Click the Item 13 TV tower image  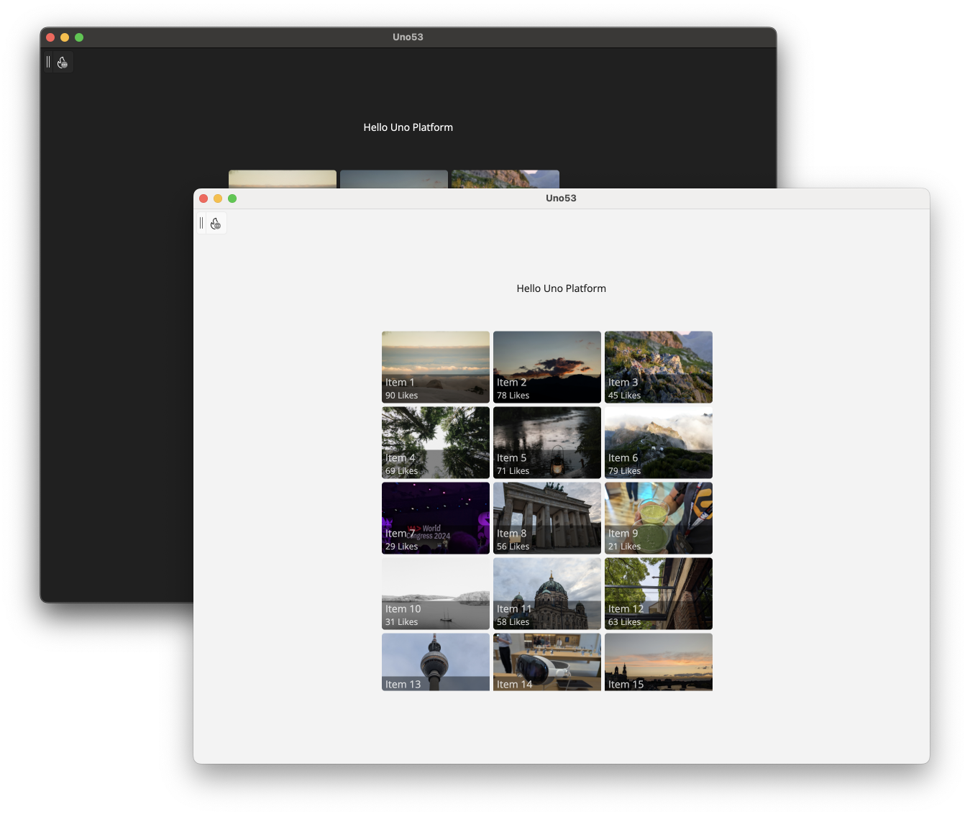tap(435, 660)
